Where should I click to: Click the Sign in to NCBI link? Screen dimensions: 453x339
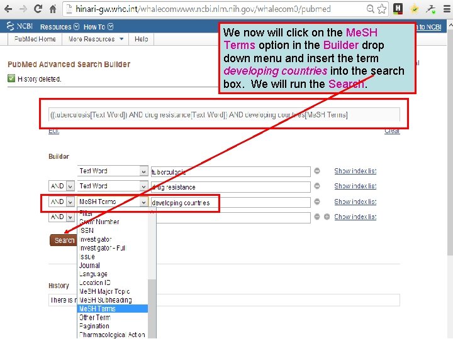click(428, 27)
